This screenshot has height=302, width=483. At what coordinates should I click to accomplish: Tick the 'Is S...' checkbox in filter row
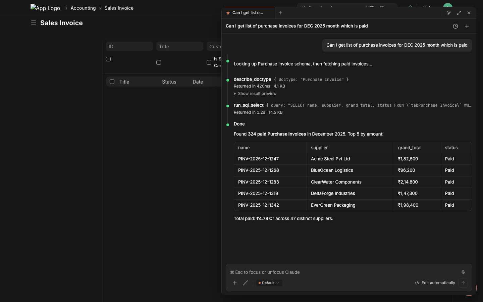pyautogui.click(x=209, y=62)
